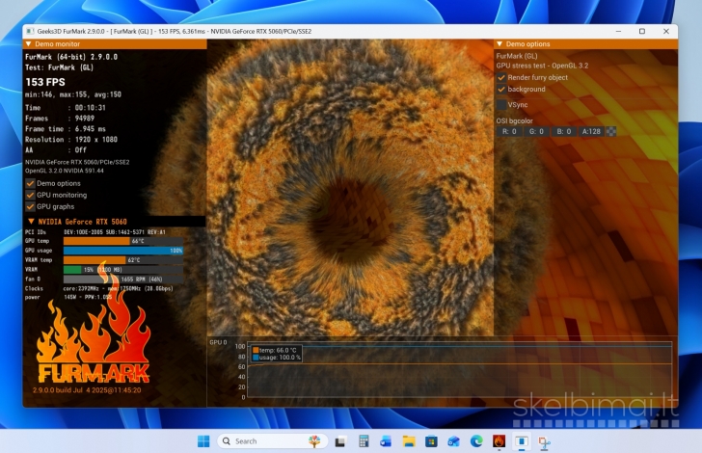Open File Explorer from the taskbar
Screen dimensions: 702x453
409,441
